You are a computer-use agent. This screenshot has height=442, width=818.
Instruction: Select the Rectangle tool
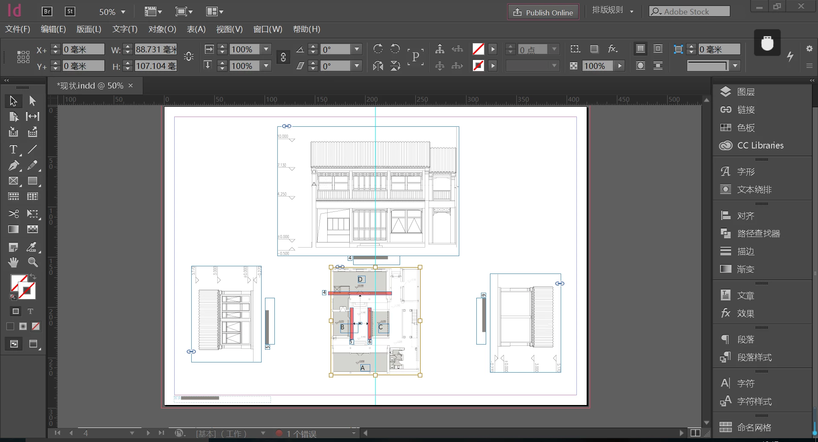[x=32, y=181]
